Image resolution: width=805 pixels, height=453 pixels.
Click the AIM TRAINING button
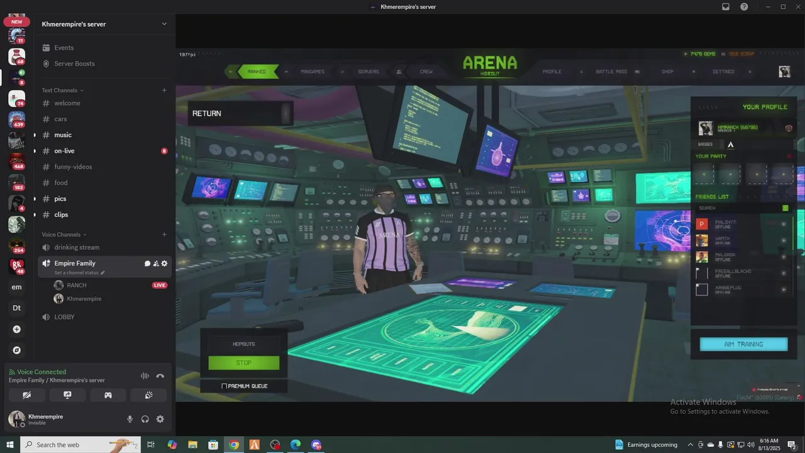tap(743, 344)
